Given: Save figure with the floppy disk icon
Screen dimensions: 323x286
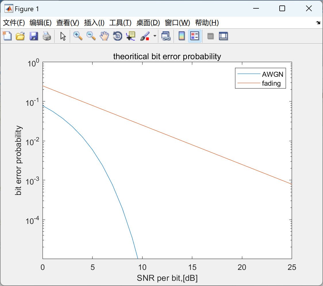Looking at the screenshot, I should click(x=34, y=36).
